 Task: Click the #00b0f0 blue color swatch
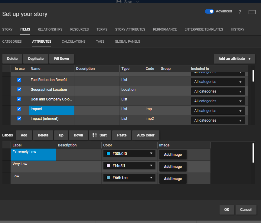pos(108,153)
